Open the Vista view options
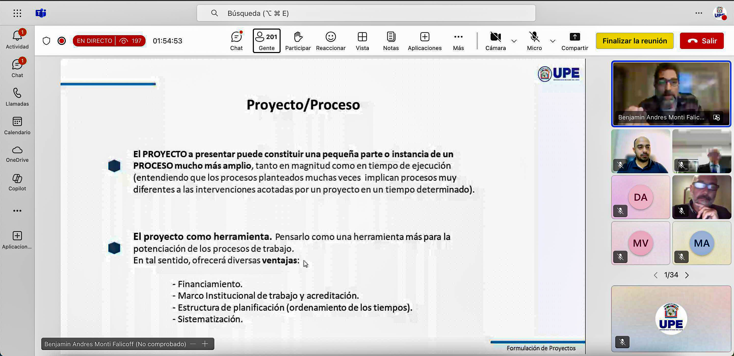 pos(362,41)
